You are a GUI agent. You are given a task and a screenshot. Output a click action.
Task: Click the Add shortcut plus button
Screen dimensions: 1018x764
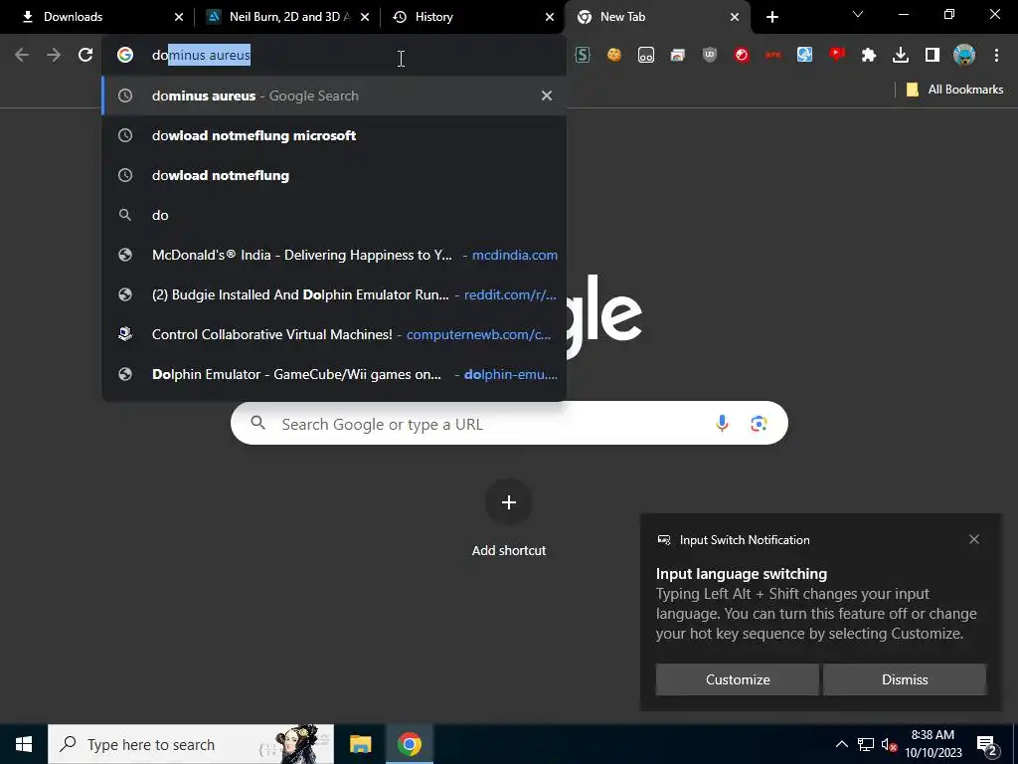[x=508, y=502]
